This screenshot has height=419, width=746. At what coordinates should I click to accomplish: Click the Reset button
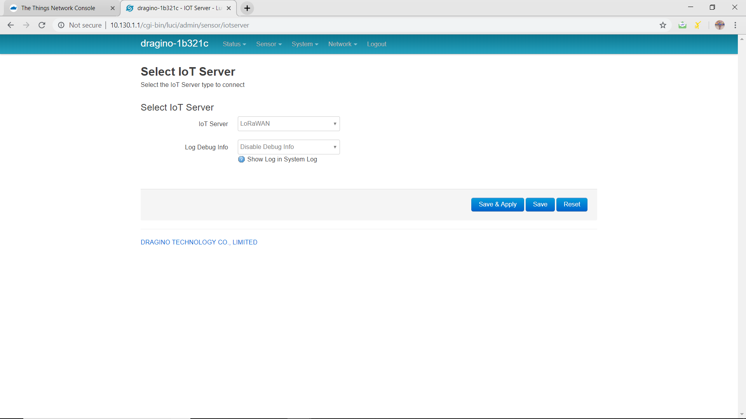click(x=572, y=204)
